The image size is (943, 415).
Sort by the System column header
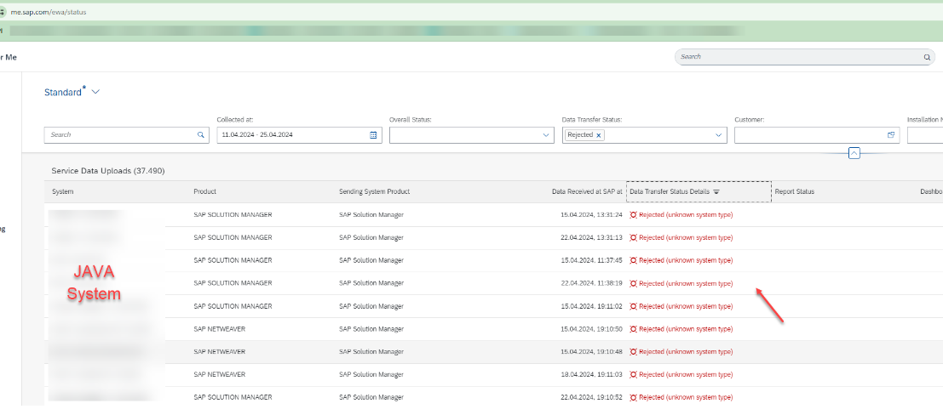[x=63, y=191]
